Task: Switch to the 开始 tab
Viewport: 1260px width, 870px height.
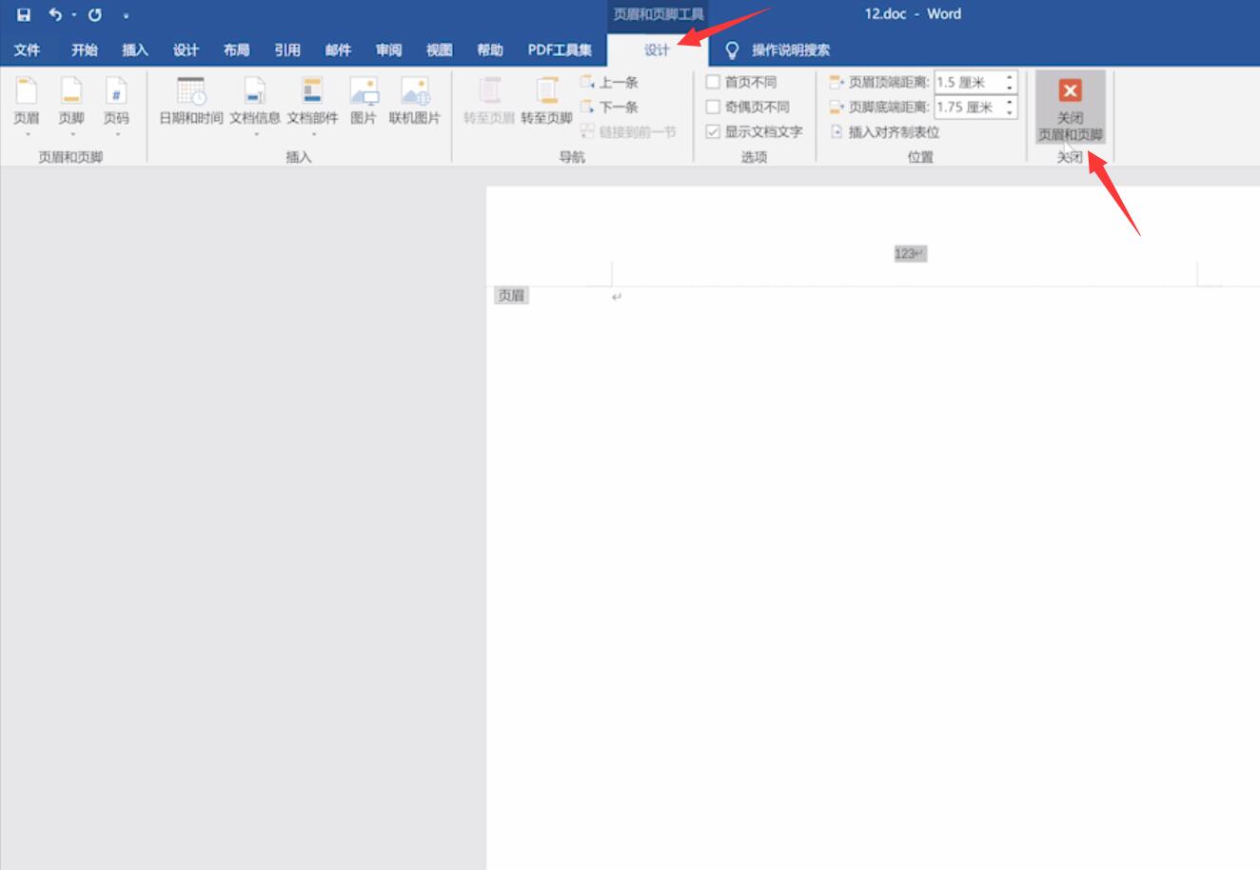Action: (x=84, y=49)
